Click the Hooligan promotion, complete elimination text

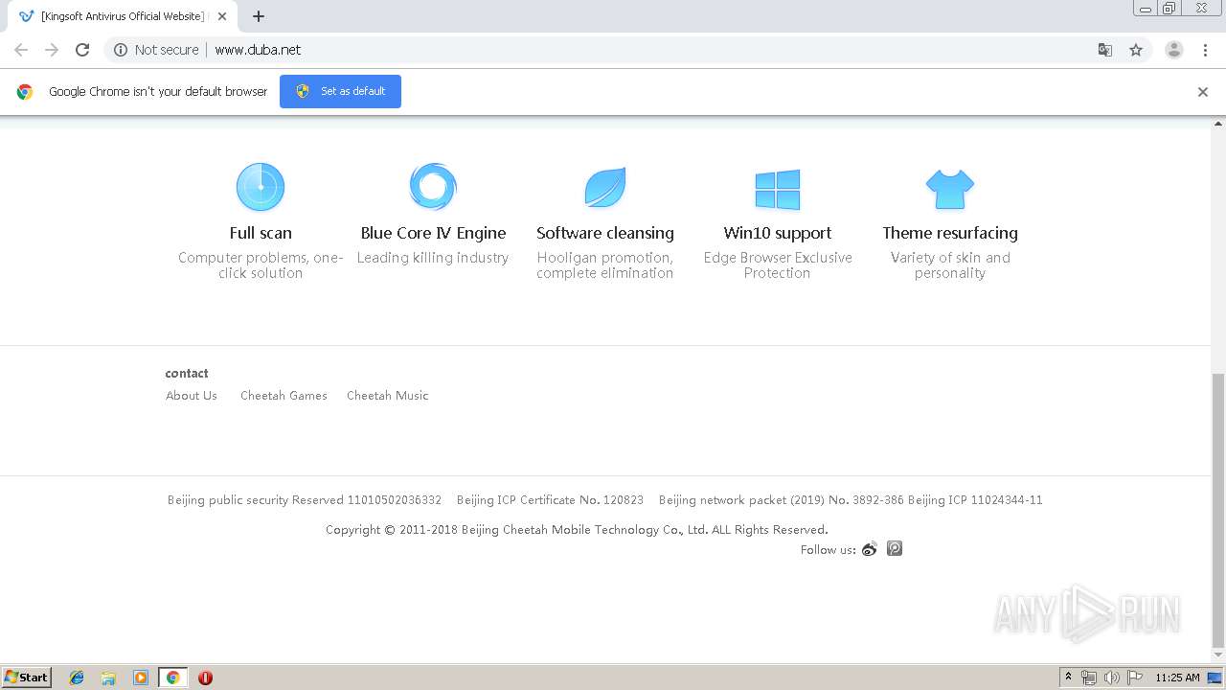(605, 265)
